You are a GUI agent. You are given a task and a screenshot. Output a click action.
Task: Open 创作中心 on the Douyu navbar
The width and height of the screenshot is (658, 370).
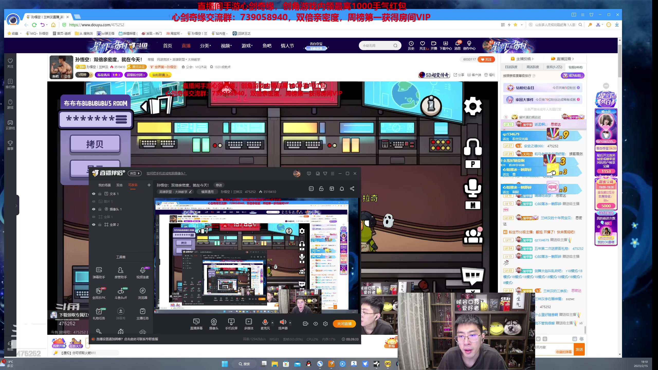(x=469, y=45)
